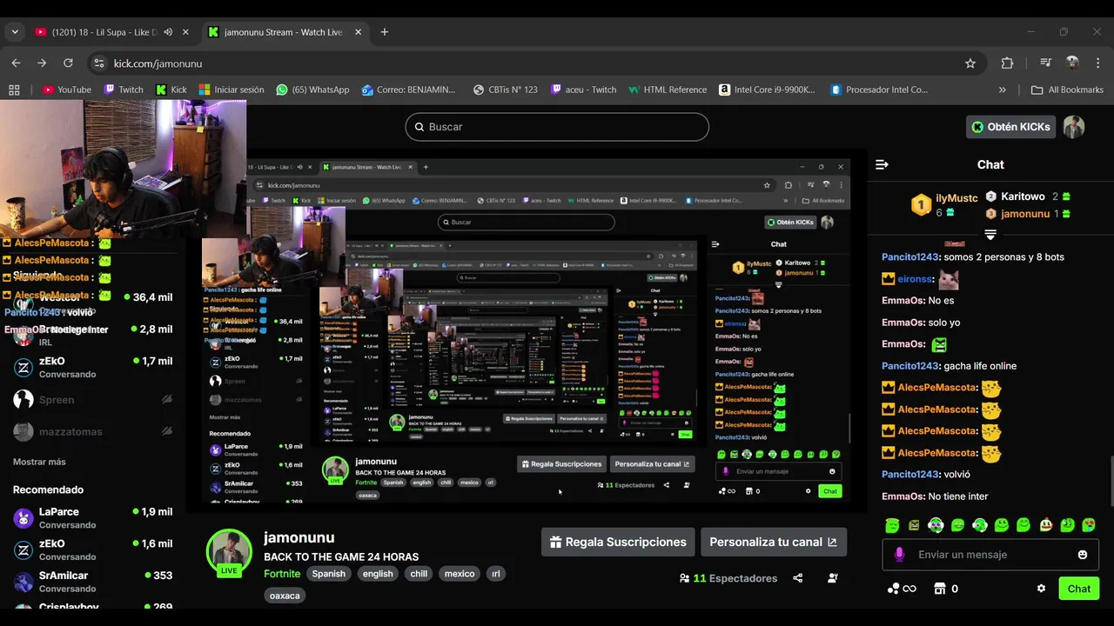Open recommended channel LaParce
Screen dimensions: 1114x626
pyautogui.click(x=92, y=518)
